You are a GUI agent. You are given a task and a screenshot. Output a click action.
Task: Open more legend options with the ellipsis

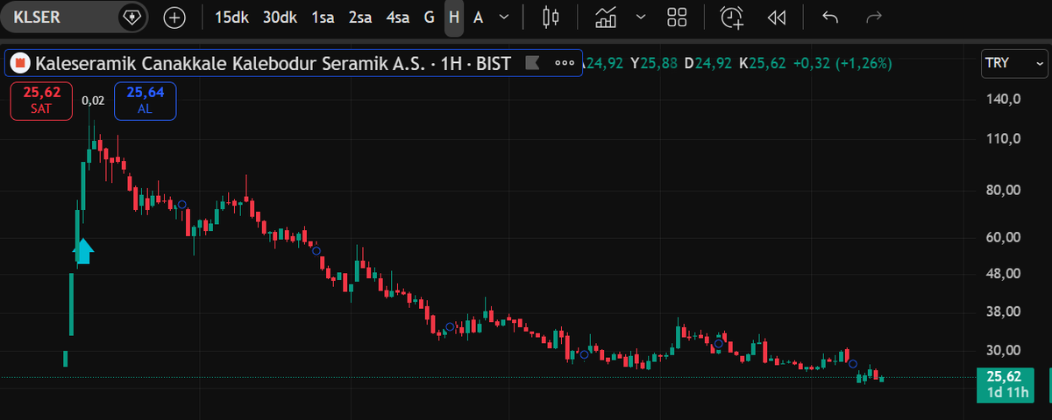tap(565, 64)
